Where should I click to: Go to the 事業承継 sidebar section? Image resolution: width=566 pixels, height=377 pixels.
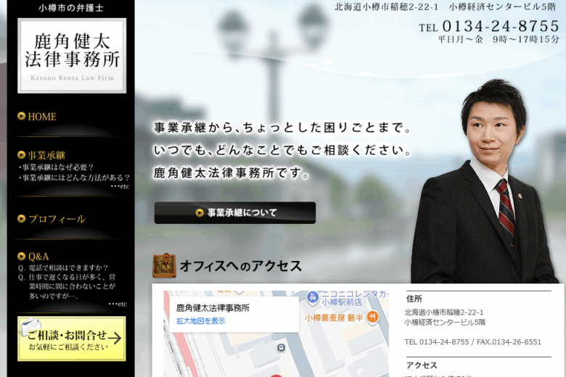tap(46, 155)
